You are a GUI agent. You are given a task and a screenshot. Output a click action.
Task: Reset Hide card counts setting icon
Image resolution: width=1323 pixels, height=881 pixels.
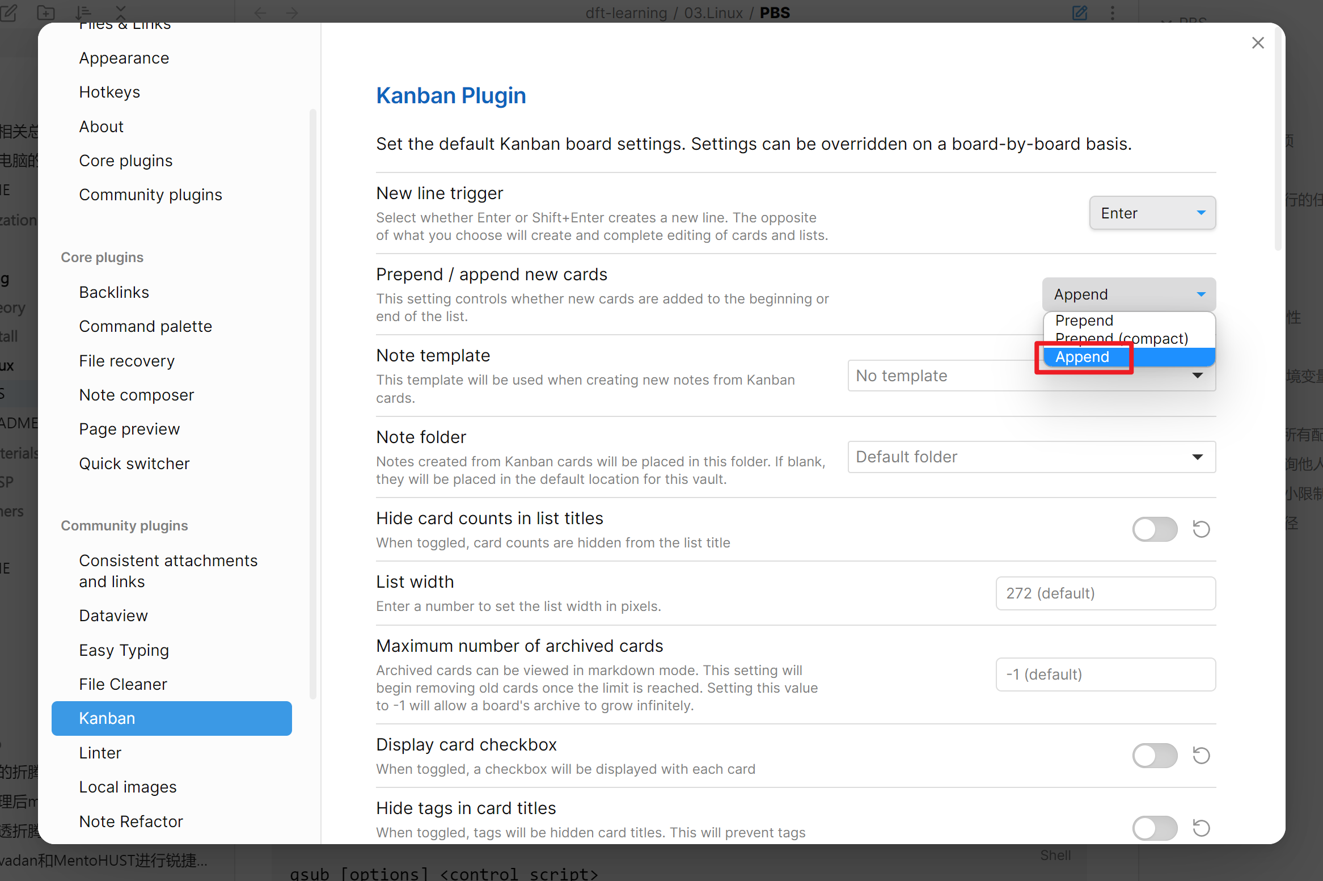tap(1201, 529)
